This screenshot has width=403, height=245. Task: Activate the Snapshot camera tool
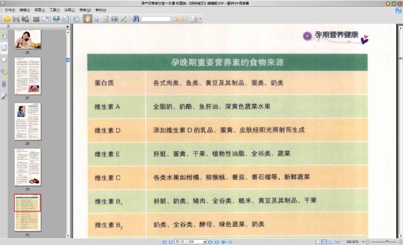tap(115, 19)
